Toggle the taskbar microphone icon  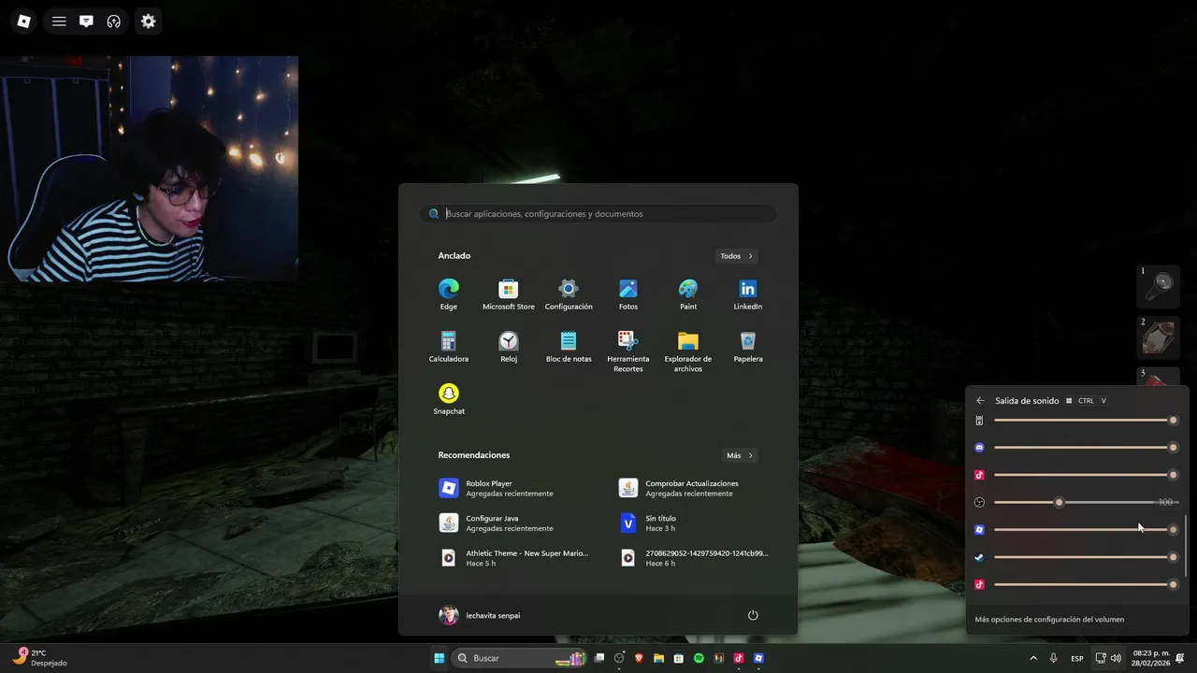[x=1054, y=658]
